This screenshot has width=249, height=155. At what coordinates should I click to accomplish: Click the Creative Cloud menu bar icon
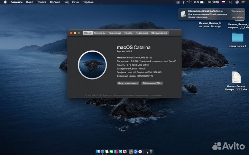[178, 2]
